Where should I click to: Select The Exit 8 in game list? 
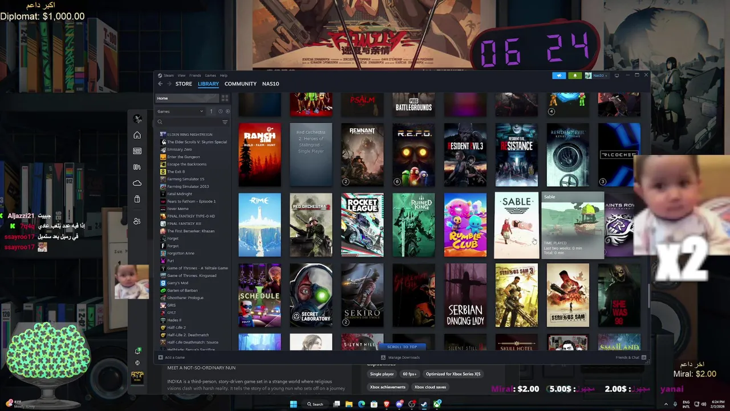176,172
